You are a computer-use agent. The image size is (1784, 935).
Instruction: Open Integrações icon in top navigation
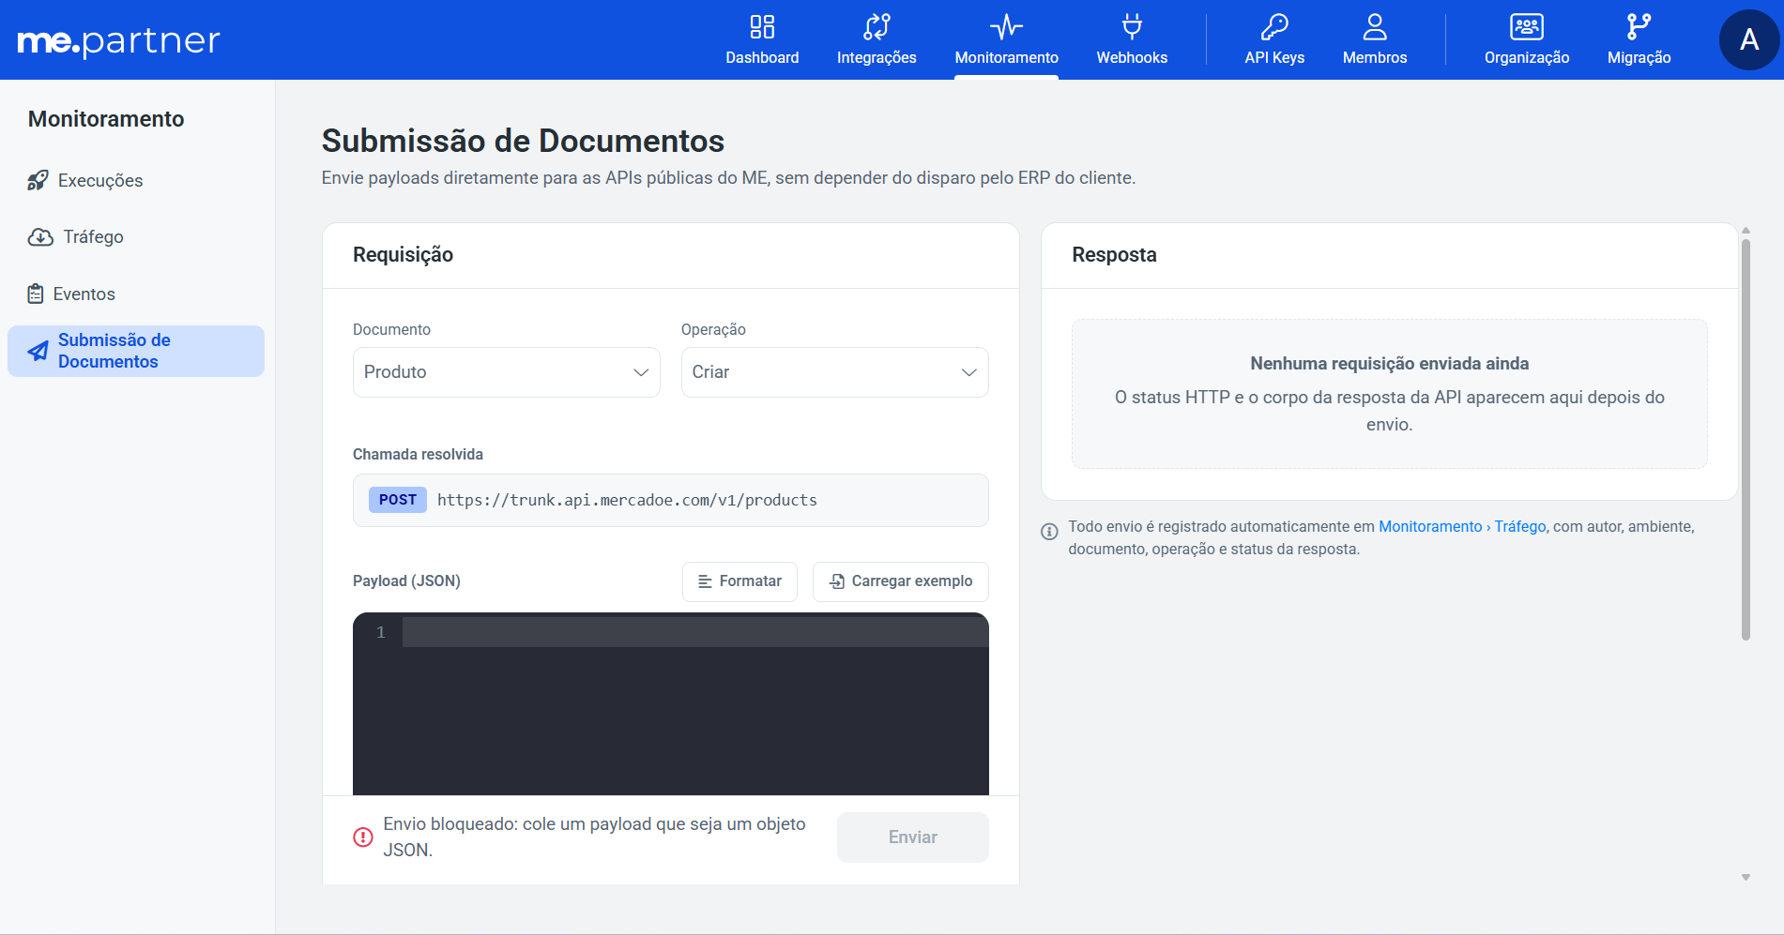877,26
